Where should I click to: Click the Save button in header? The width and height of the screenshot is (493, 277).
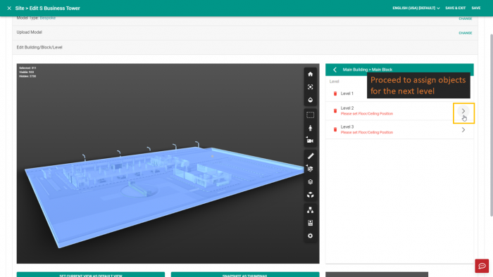click(x=475, y=8)
